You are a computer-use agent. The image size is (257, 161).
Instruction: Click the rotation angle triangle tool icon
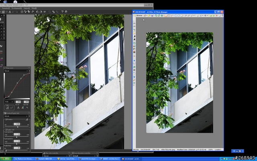pyautogui.click(x=27, y=120)
